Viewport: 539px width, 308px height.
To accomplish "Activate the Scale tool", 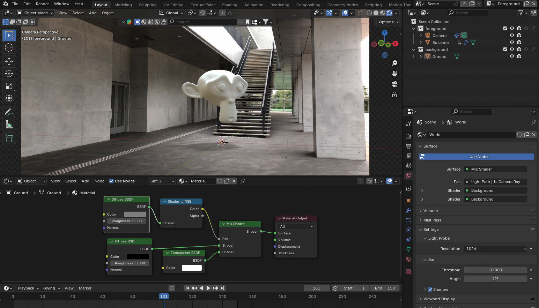I will (x=9, y=86).
